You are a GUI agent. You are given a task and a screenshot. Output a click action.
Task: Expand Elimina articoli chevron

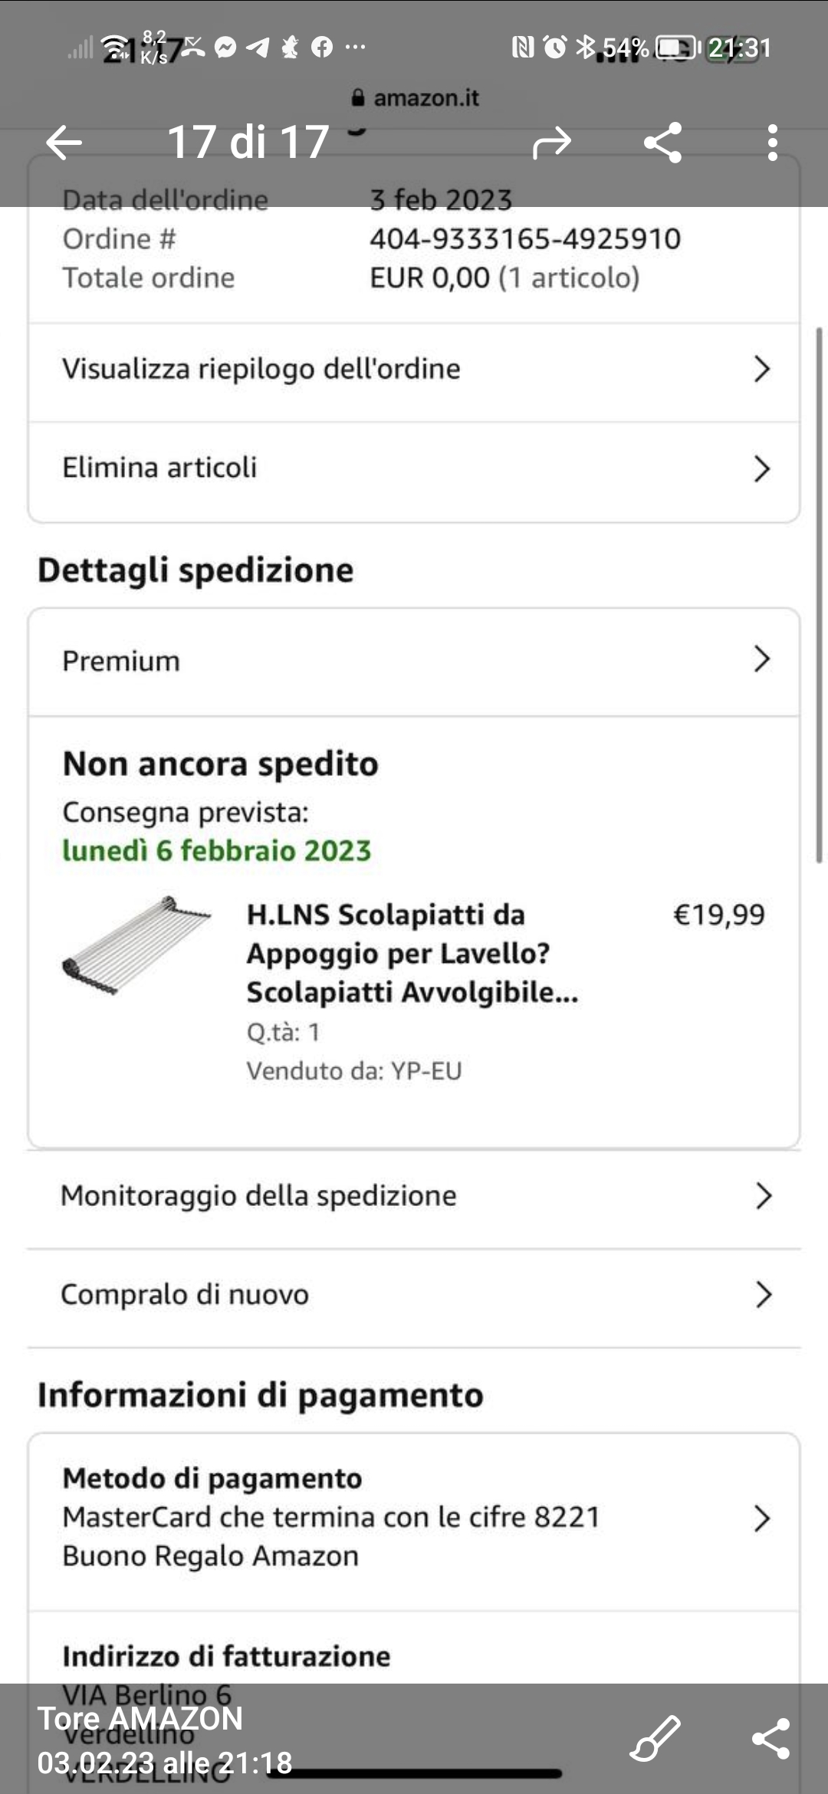pyautogui.click(x=761, y=468)
